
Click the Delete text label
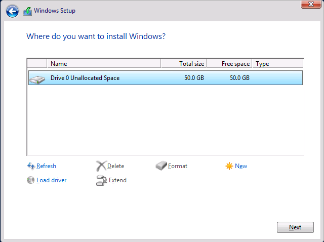116,166
